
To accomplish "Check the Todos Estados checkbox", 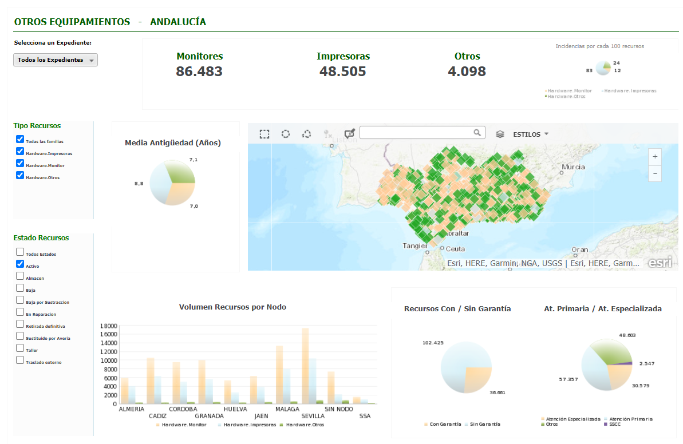I will [x=20, y=252].
